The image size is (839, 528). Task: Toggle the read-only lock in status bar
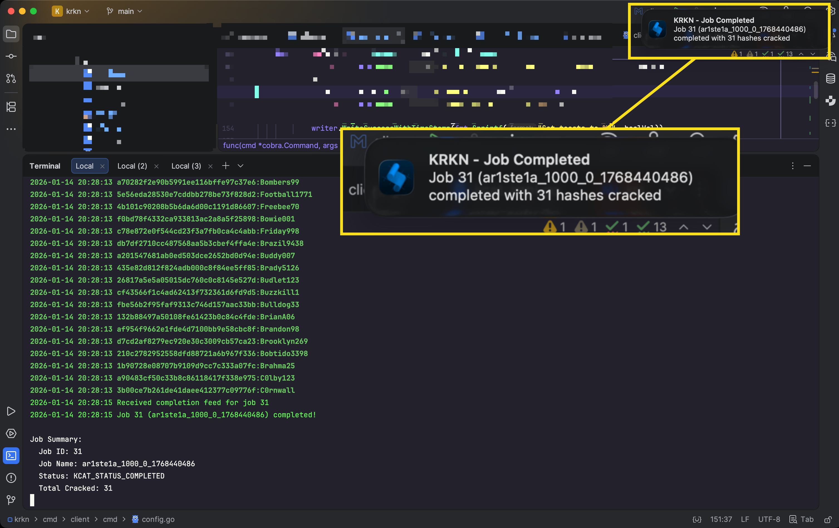828,519
